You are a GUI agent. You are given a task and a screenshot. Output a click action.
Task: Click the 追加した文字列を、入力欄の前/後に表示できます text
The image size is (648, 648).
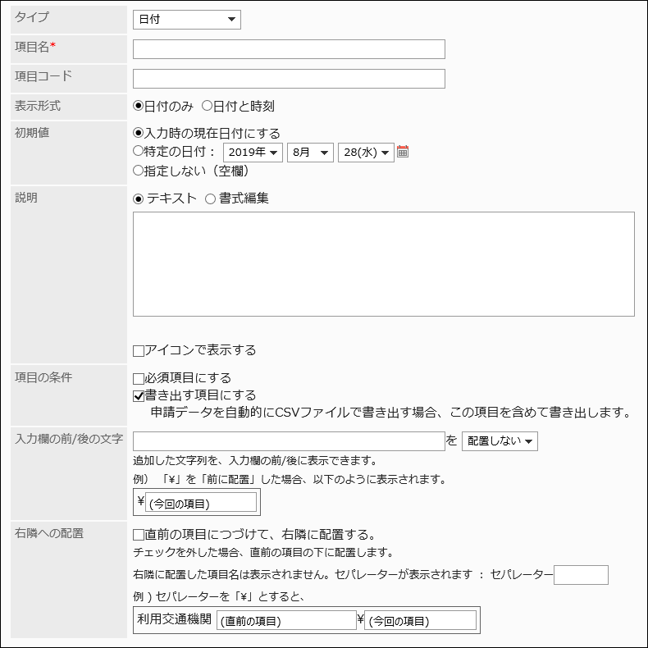(255, 460)
